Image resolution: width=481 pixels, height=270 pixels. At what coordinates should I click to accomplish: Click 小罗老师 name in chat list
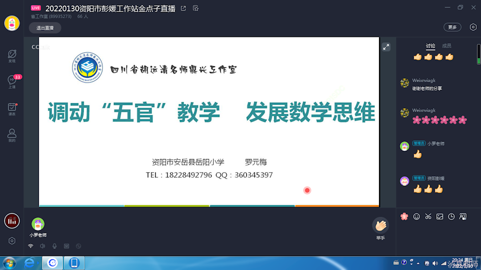coord(436,144)
